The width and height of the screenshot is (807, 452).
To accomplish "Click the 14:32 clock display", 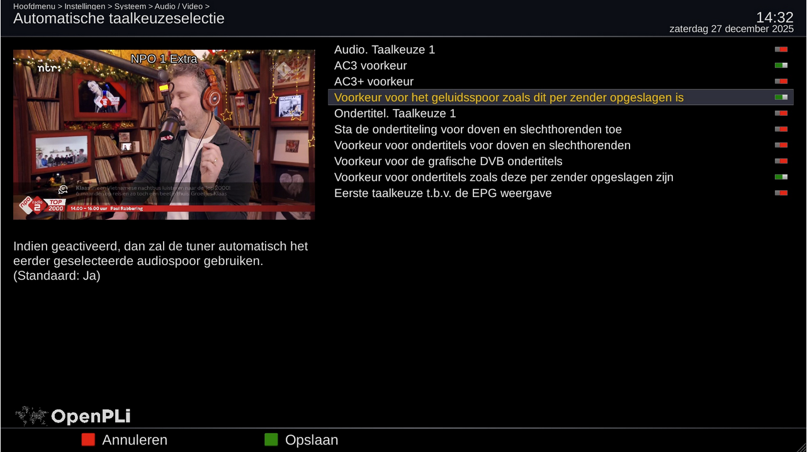I will 775,17.
